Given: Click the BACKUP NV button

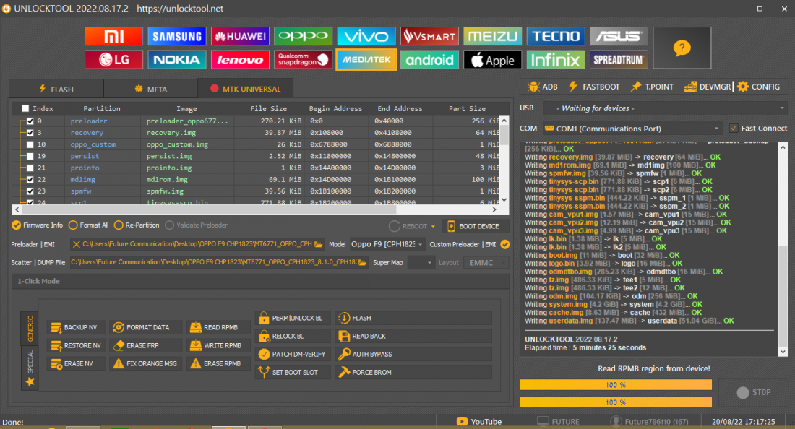Looking at the screenshot, I should (x=76, y=328).
